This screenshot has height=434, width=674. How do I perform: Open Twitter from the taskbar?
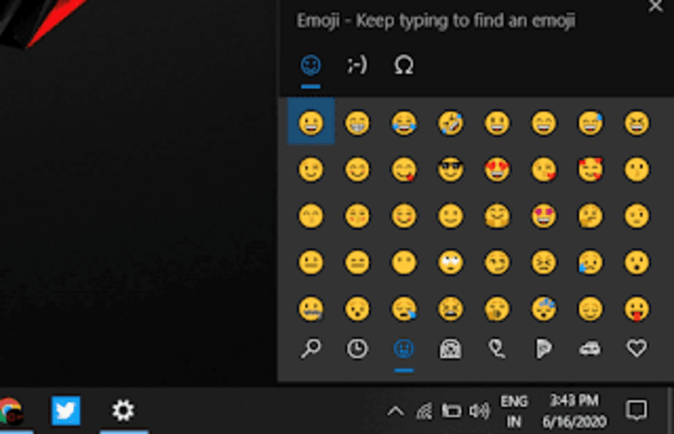(x=66, y=411)
